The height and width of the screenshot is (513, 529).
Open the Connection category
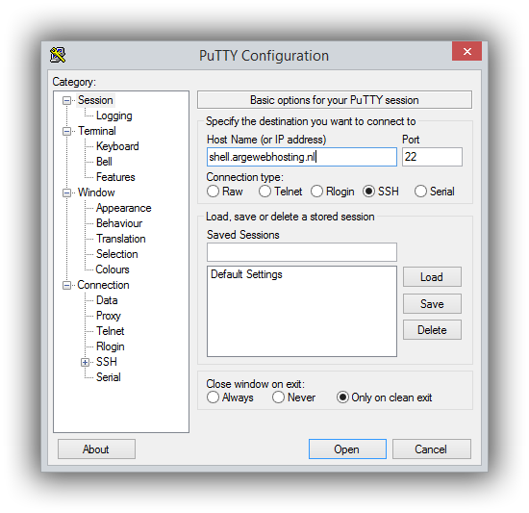103,285
